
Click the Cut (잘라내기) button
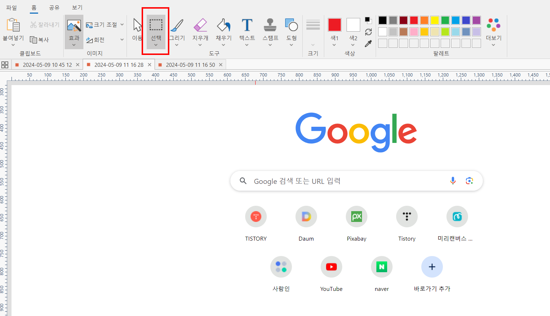(x=45, y=24)
